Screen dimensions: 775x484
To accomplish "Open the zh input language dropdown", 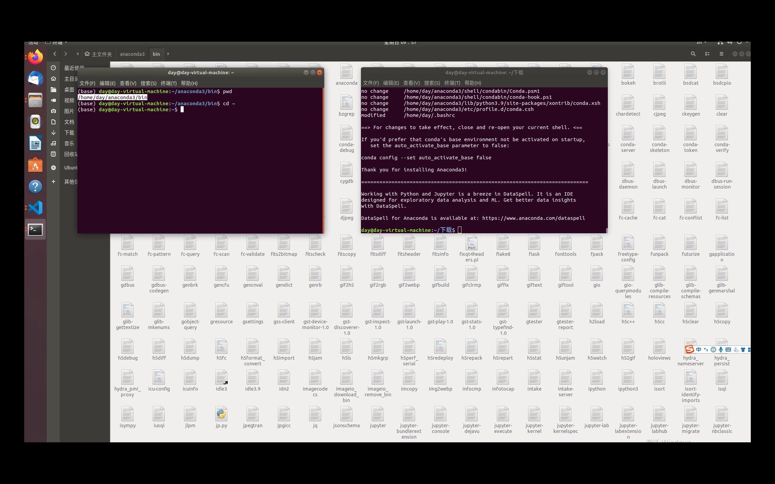I will pyautogui.click(x=701, y=43).
